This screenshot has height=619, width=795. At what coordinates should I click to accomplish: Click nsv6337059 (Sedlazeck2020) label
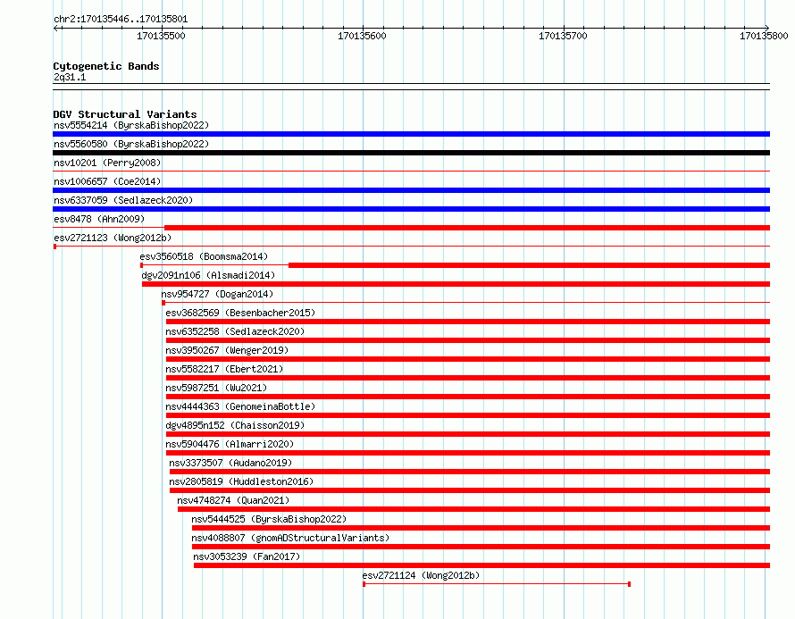point(123,200)
